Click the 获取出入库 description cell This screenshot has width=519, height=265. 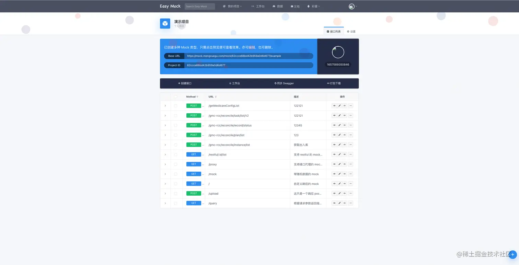click(308, 145)
